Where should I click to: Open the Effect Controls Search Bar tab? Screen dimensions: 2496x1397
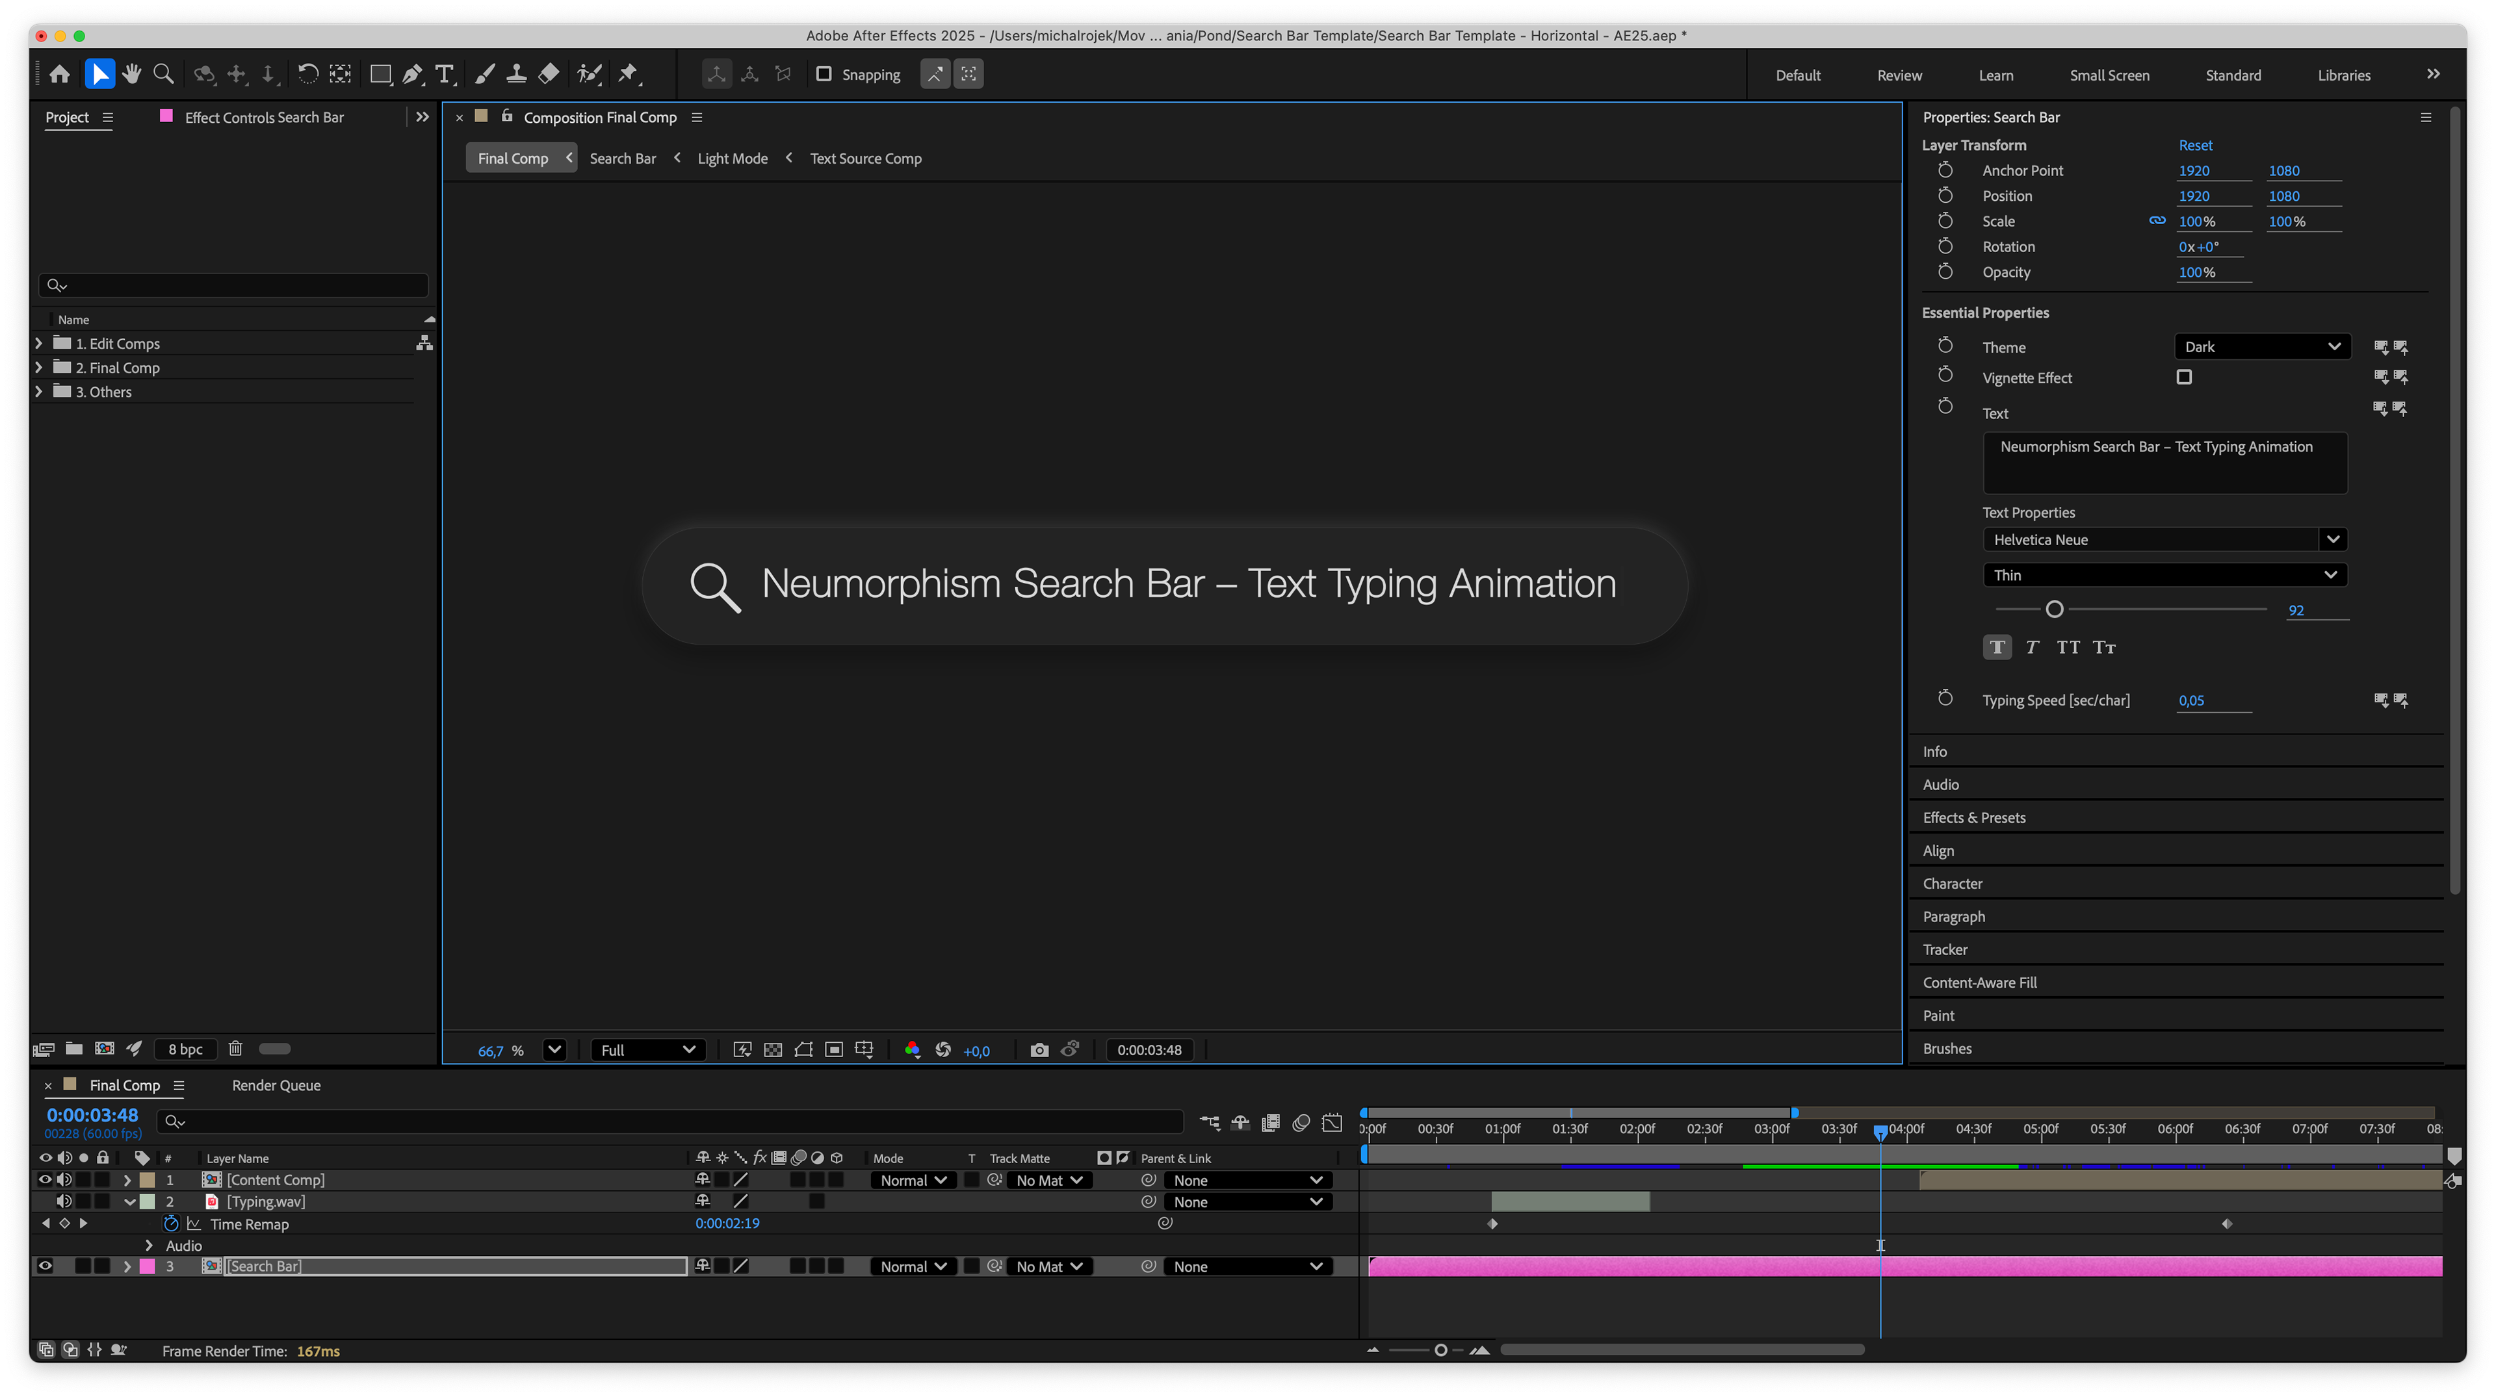[263, 117]
